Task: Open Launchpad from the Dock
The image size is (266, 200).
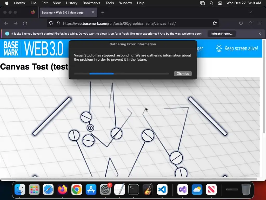Action: point(34,190)
